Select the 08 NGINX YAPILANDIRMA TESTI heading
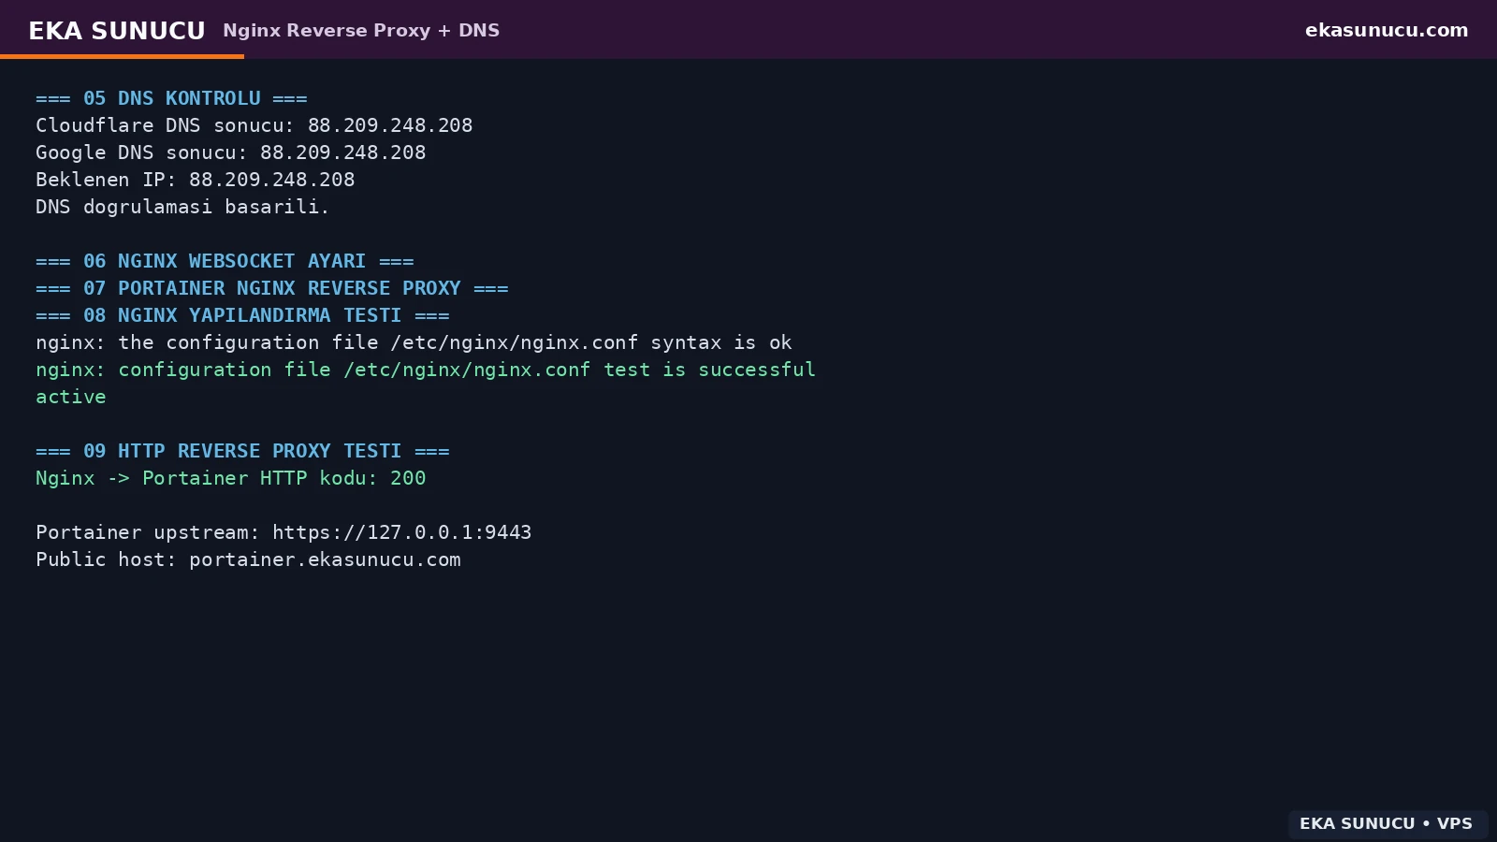 [x=242, y=315]
